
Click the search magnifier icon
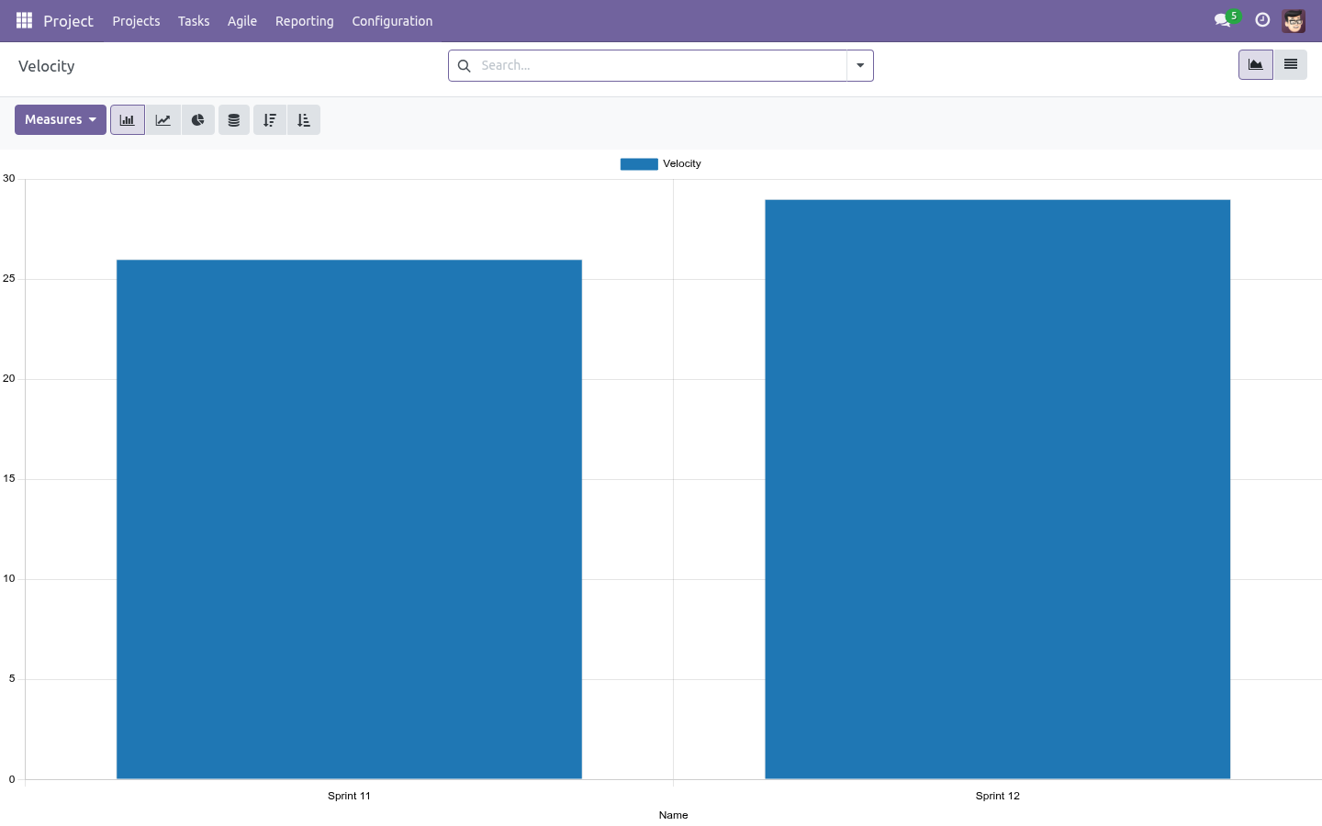click(465, 66)
